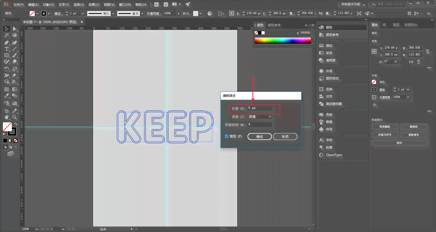Select the Pen tool
The height and width of the screenshot is (232, 436).
7,43
